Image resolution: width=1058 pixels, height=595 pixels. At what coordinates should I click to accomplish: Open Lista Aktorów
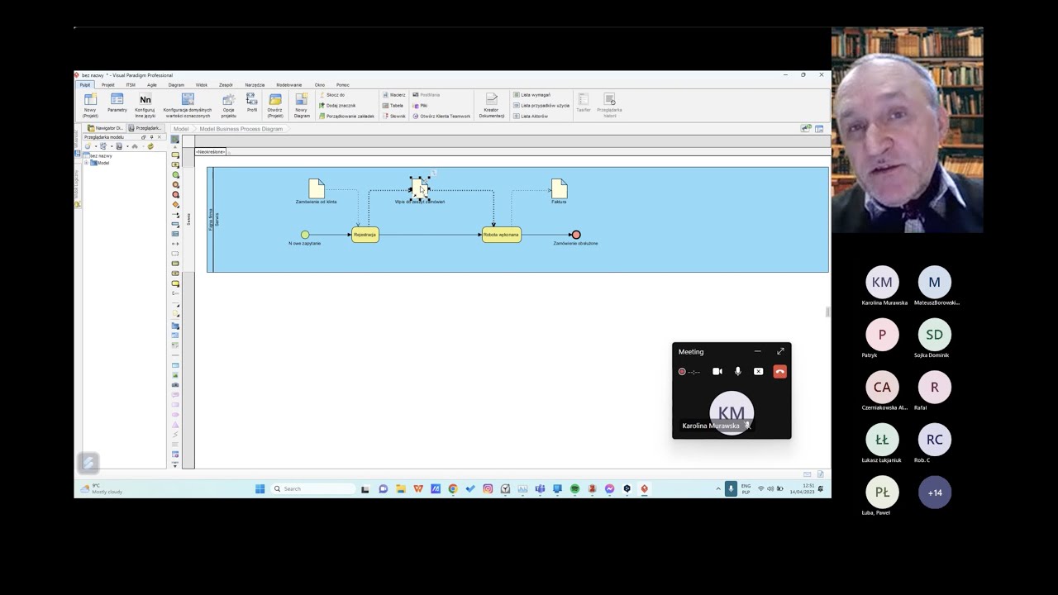[531, 117]
